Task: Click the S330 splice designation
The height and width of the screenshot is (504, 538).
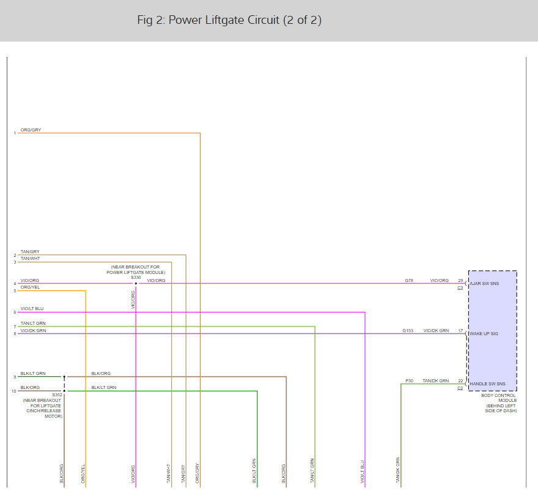Action: coord(136,278)
